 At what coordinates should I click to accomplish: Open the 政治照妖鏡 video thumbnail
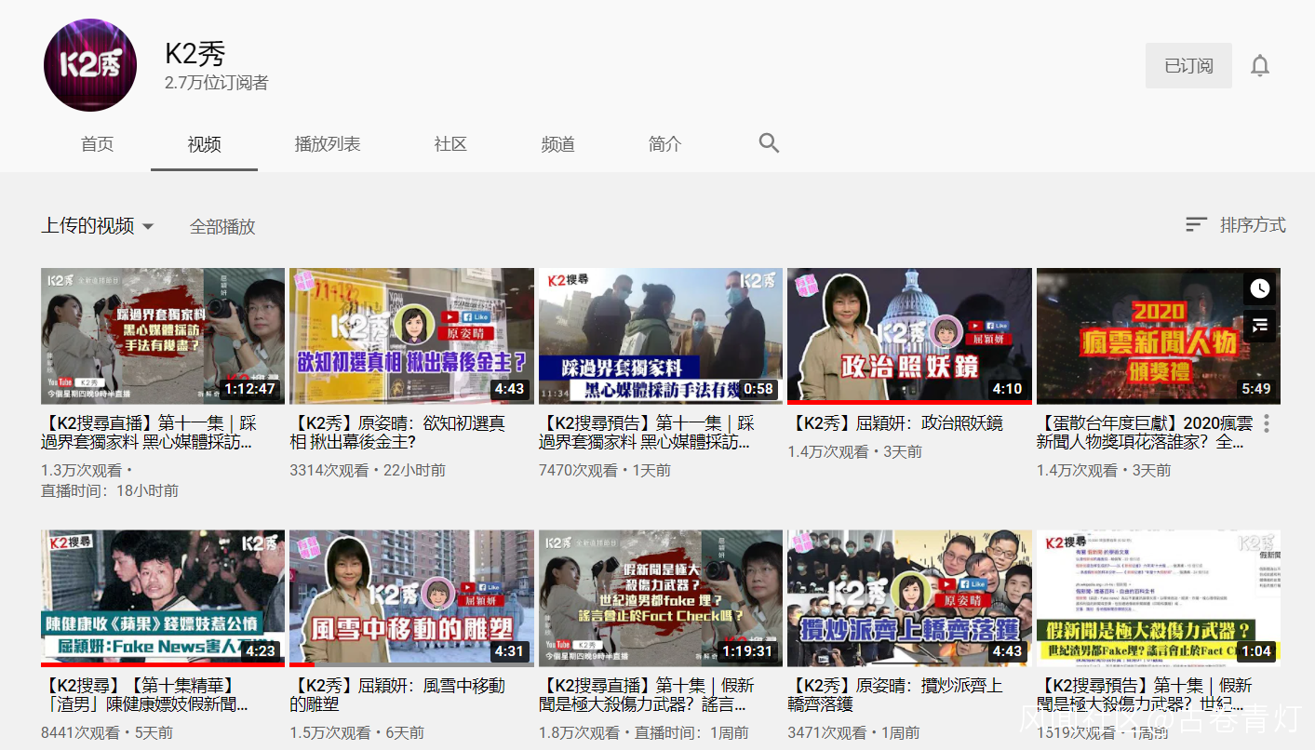(x=909, y=336)
